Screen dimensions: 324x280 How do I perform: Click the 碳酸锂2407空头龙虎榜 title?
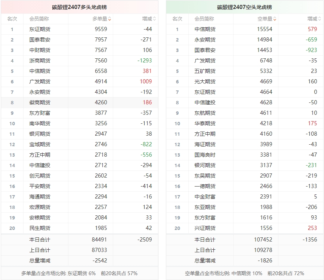pos(244,7)
